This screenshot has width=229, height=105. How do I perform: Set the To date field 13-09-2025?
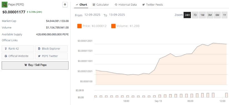(x=117, y=15)
